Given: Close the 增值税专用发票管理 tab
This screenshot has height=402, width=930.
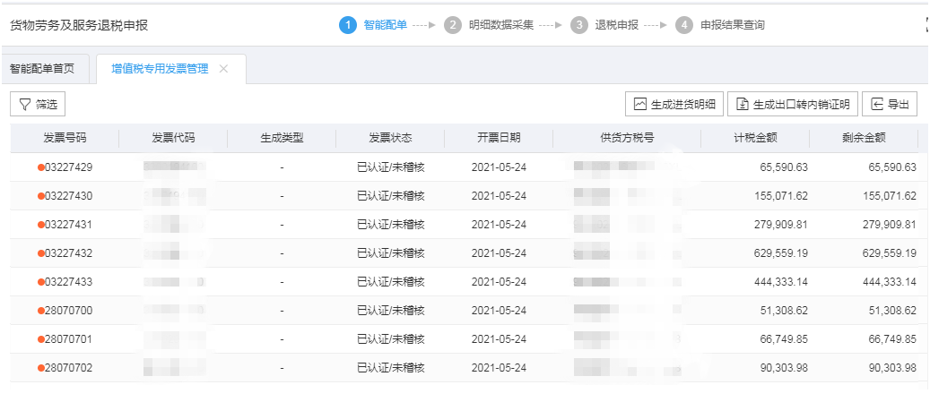Looking at the screenshot, I should pyautogui.click(x=224, y=69).
